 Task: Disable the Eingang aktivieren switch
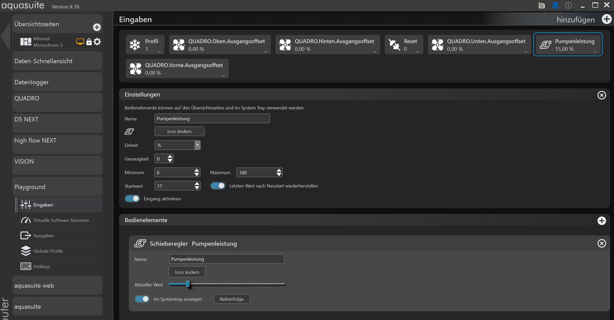(x=132, y=199)
